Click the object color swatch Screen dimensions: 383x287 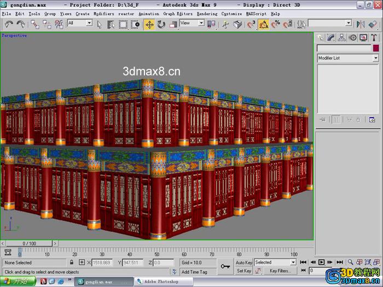376,48
